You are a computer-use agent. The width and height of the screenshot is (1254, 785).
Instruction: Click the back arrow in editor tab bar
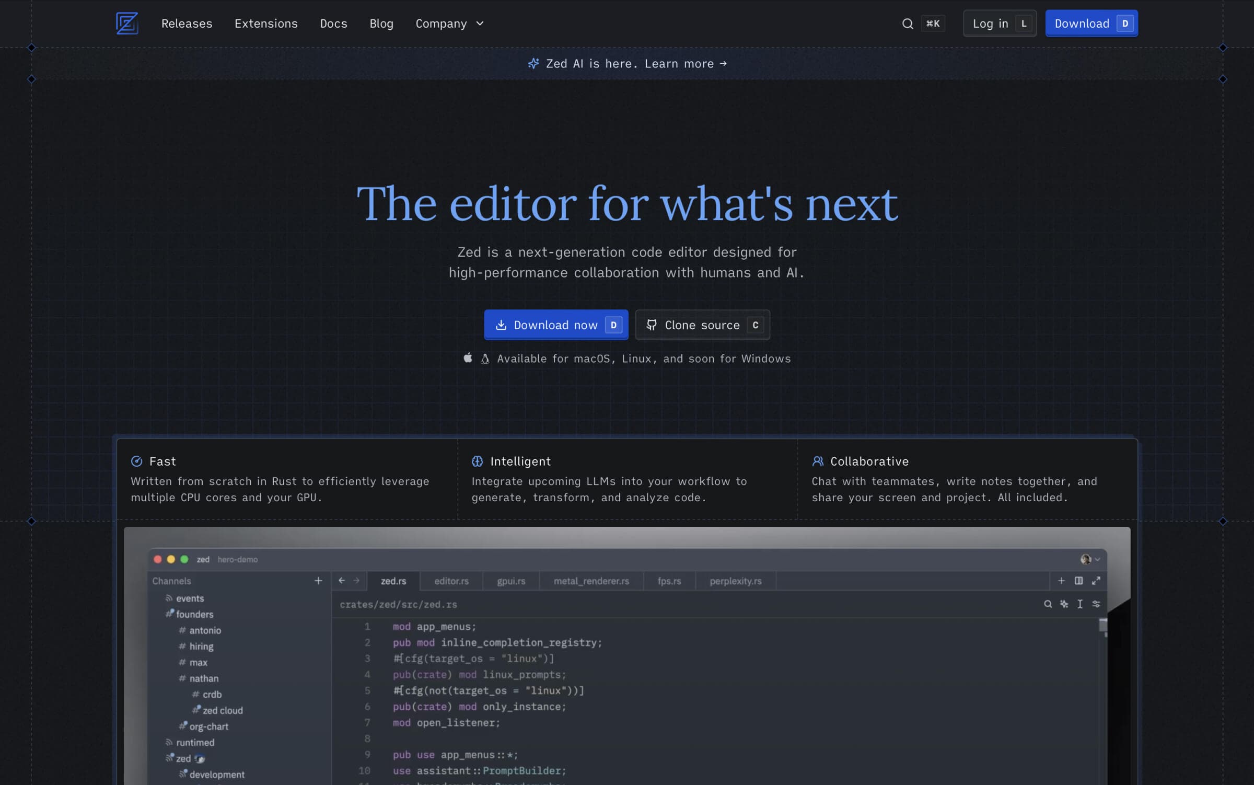pos(342,580)
